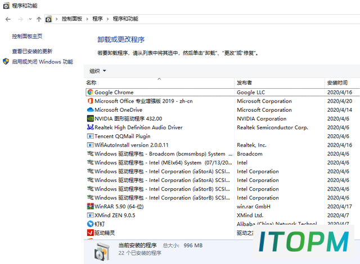Screen dimensions: 360x264
Task: Expand the chevron after 程序 in address bar
Action: 107,19
